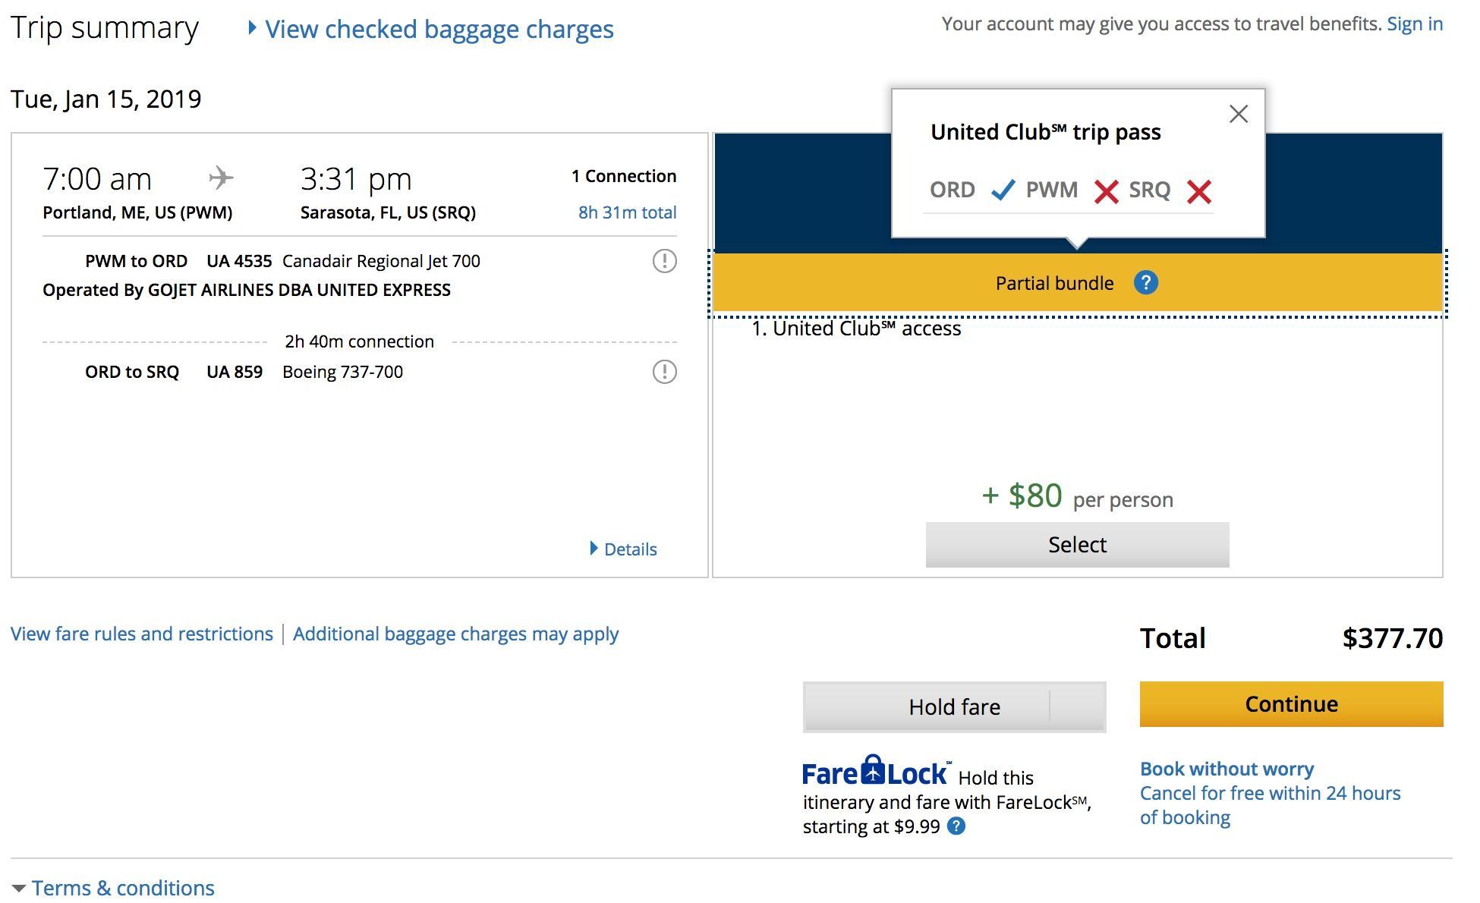Click the FareLock logo
Screen dimensions: 1480x903
click(875, 771)
